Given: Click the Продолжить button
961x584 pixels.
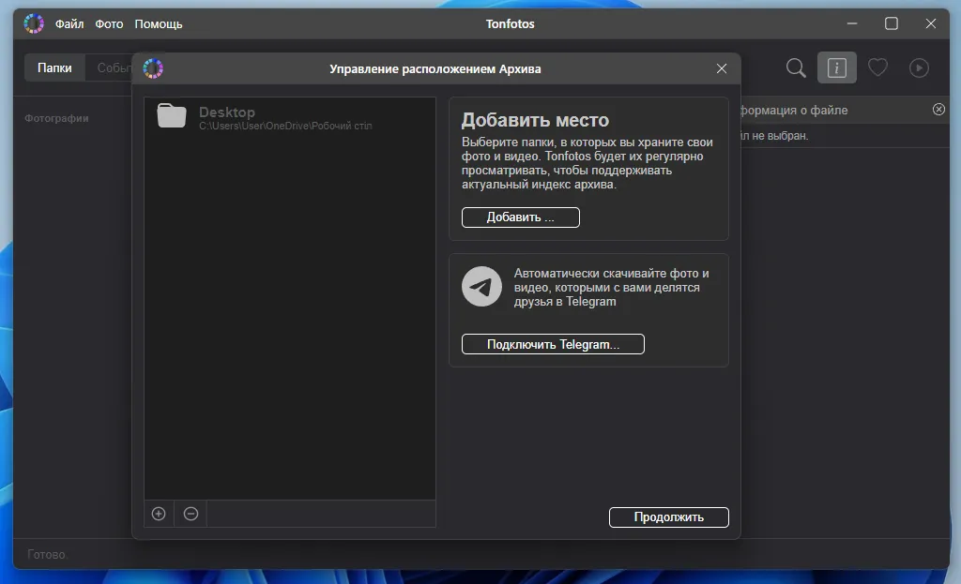Looking at the screenshot, I should [668, 517].
